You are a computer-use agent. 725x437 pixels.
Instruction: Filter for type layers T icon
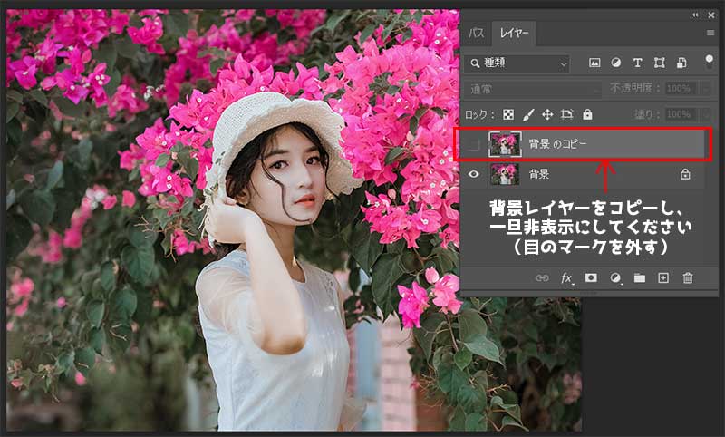638,63
